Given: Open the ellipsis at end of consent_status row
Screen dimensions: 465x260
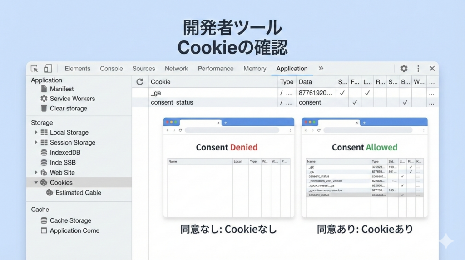Looking at the screenshot, I should pyautogui.click(x=431, y=103).
